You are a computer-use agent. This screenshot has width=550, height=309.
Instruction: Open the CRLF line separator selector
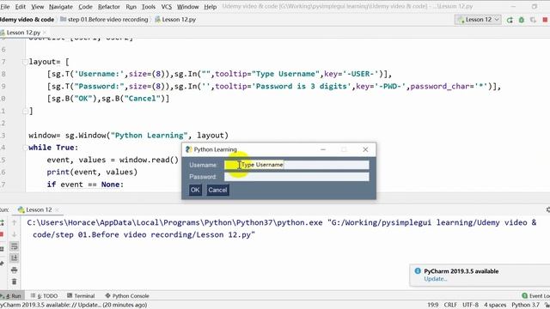coord(450,305)
